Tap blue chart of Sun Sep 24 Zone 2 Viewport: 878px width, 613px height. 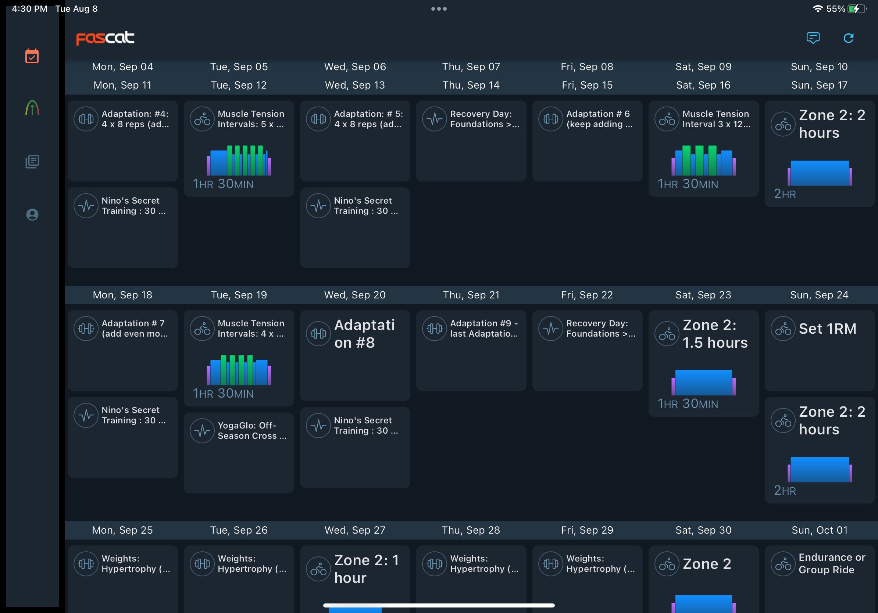(820, 470)
